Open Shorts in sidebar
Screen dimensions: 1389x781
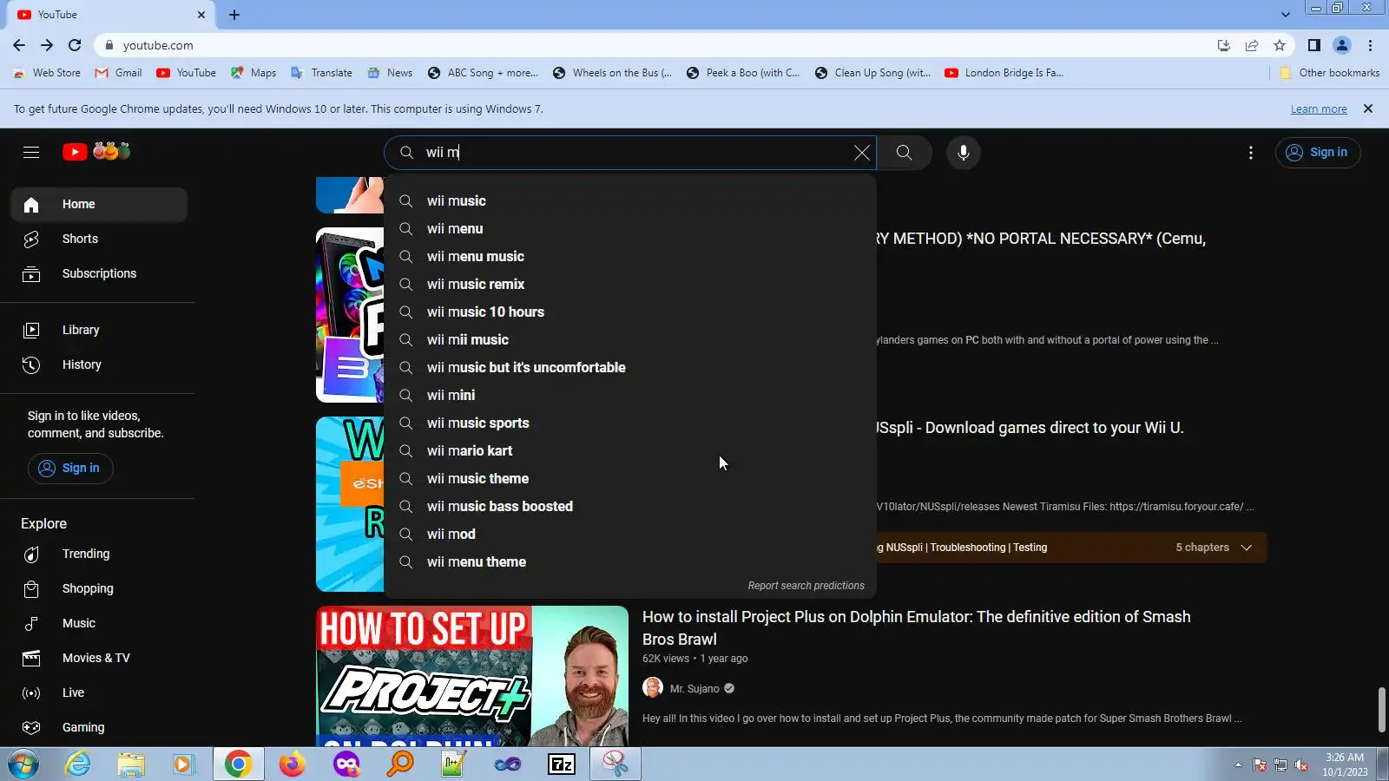click(x=99, y=240)
